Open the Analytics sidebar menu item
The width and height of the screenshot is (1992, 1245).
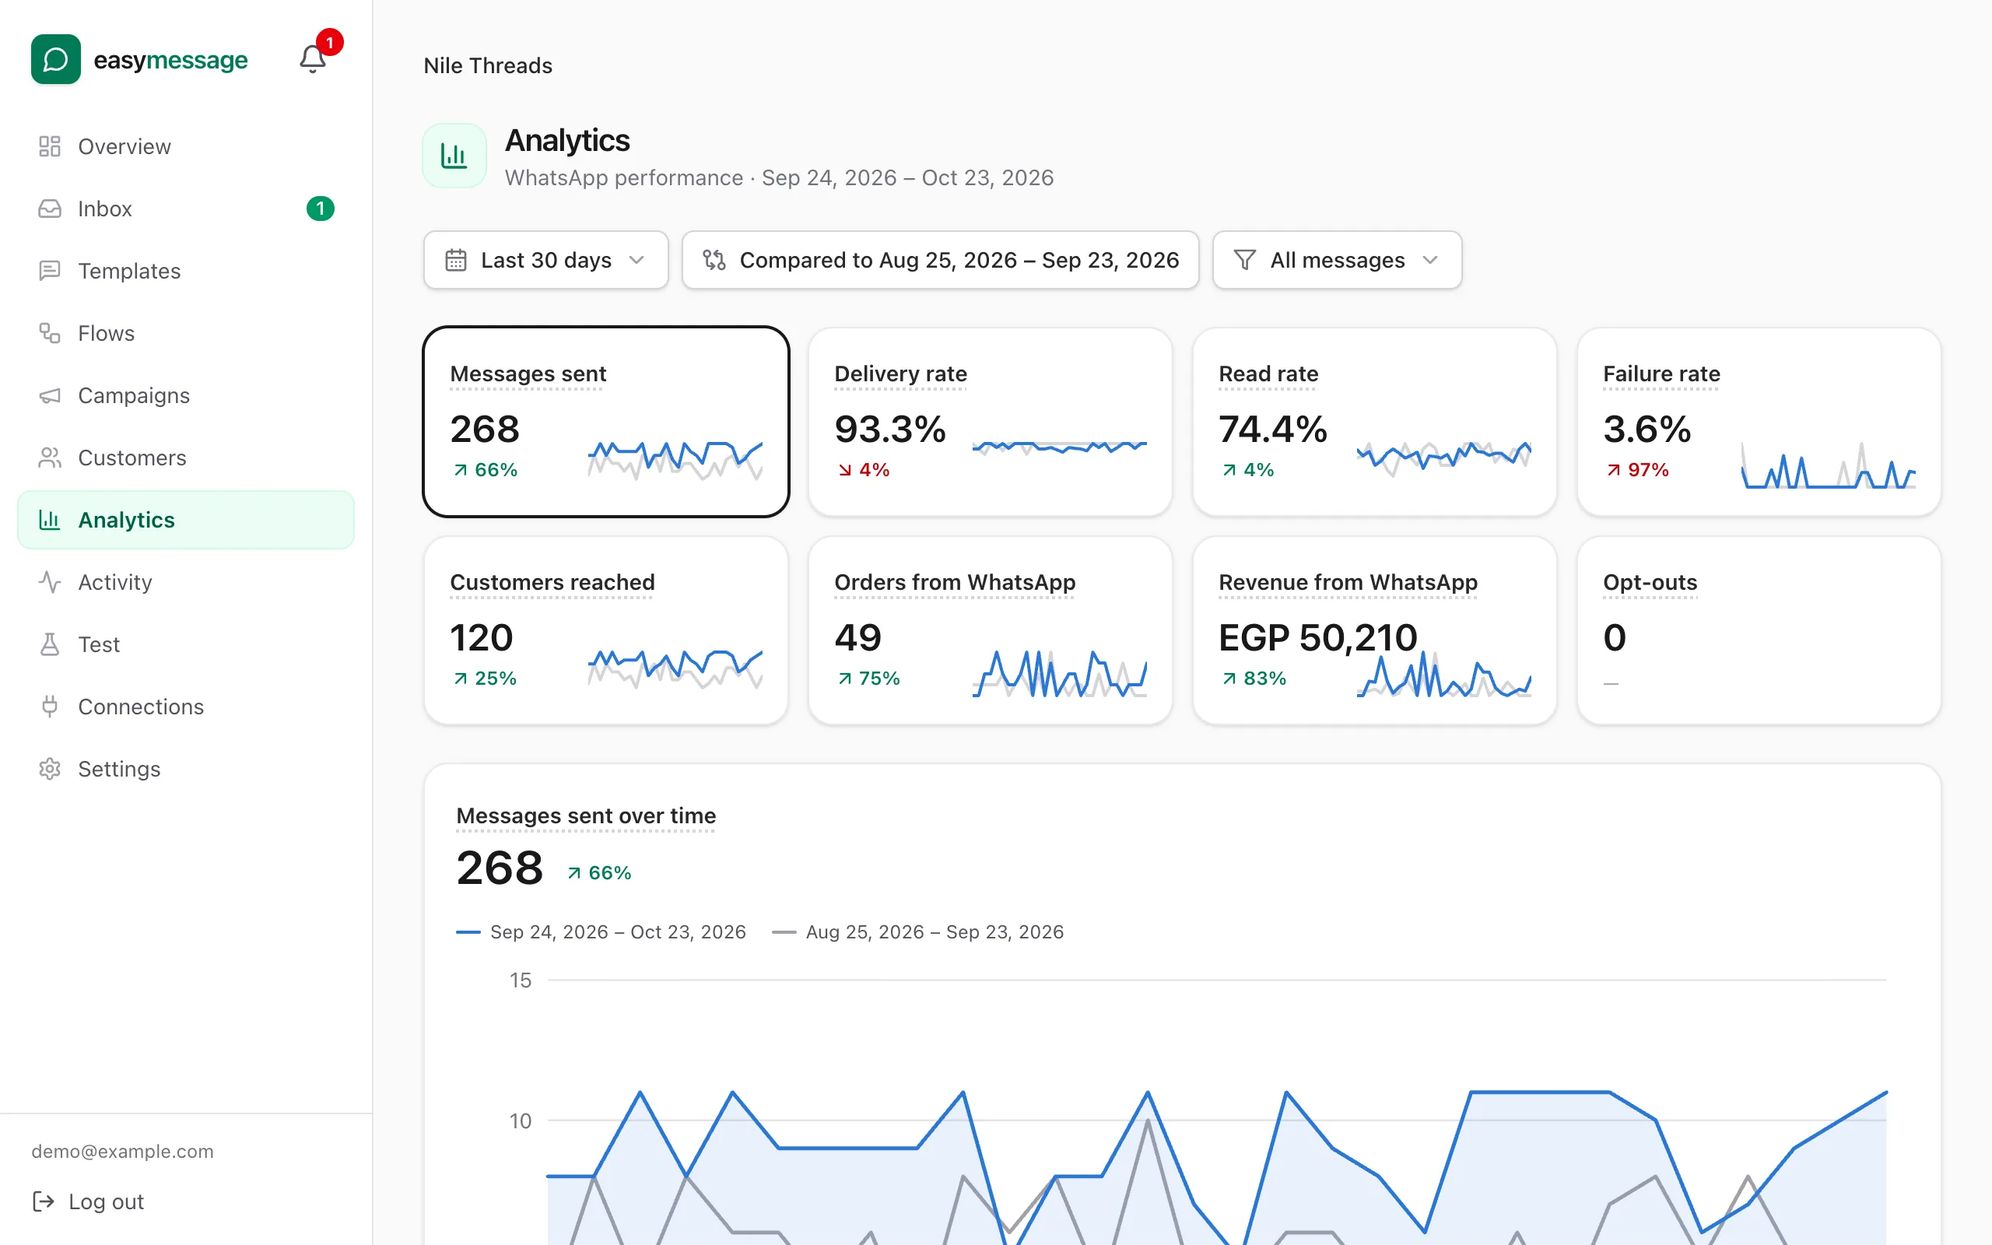[x=186, y=521]
